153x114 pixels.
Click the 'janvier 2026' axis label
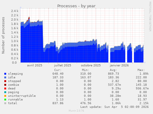[x=119, y=65]
